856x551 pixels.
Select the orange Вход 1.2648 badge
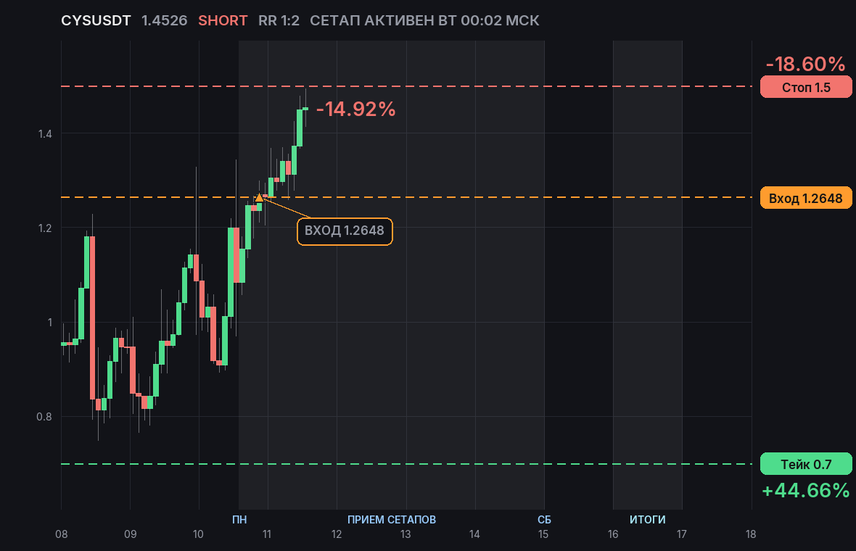pyautogui.click(x=806, y=198)
